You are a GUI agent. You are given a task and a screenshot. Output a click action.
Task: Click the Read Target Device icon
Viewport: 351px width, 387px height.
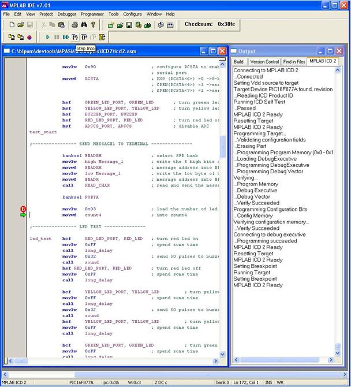coord(21,37)
